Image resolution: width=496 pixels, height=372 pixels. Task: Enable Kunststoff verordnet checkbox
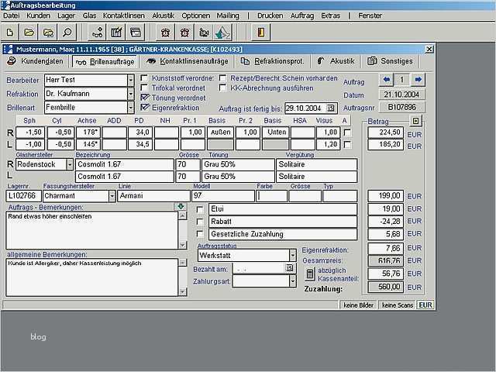pyautogui.click(x=144, y=77)
